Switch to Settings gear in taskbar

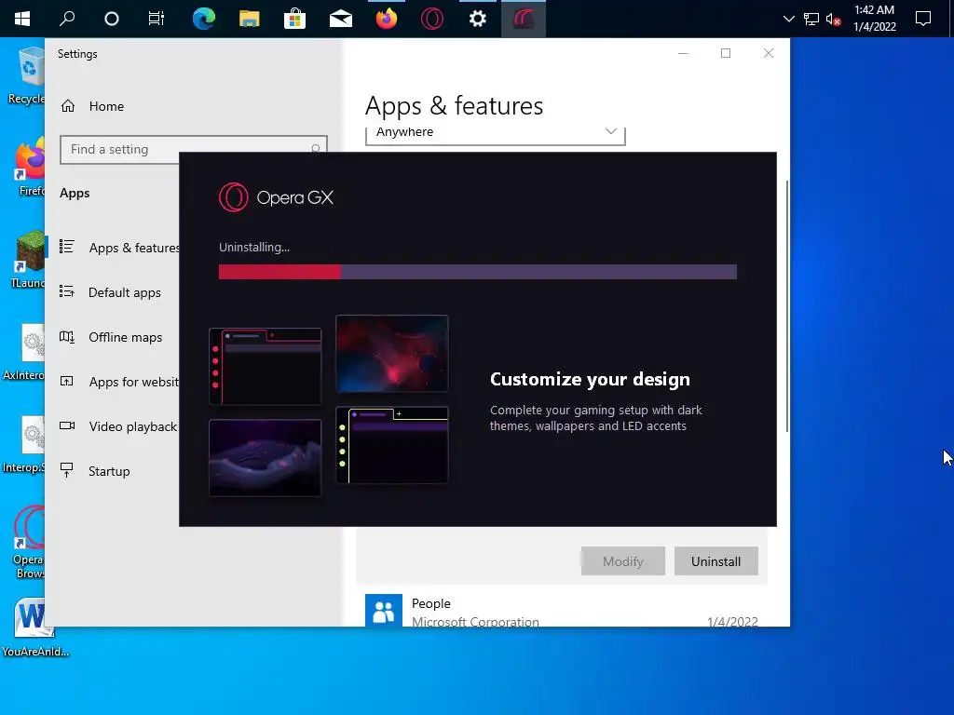tap(478, 19)
